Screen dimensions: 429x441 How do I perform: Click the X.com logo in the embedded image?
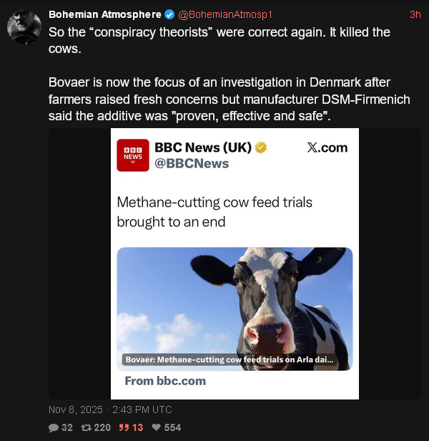click(327, 147)
